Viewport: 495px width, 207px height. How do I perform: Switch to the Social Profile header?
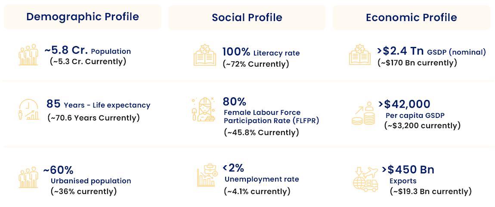pos(247,17)
